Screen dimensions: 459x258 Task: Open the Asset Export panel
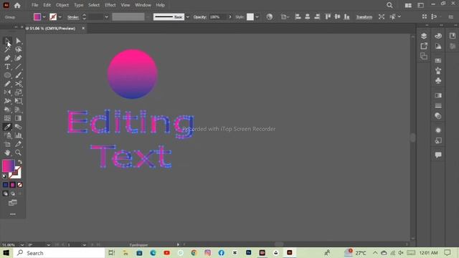click(424, 46)
